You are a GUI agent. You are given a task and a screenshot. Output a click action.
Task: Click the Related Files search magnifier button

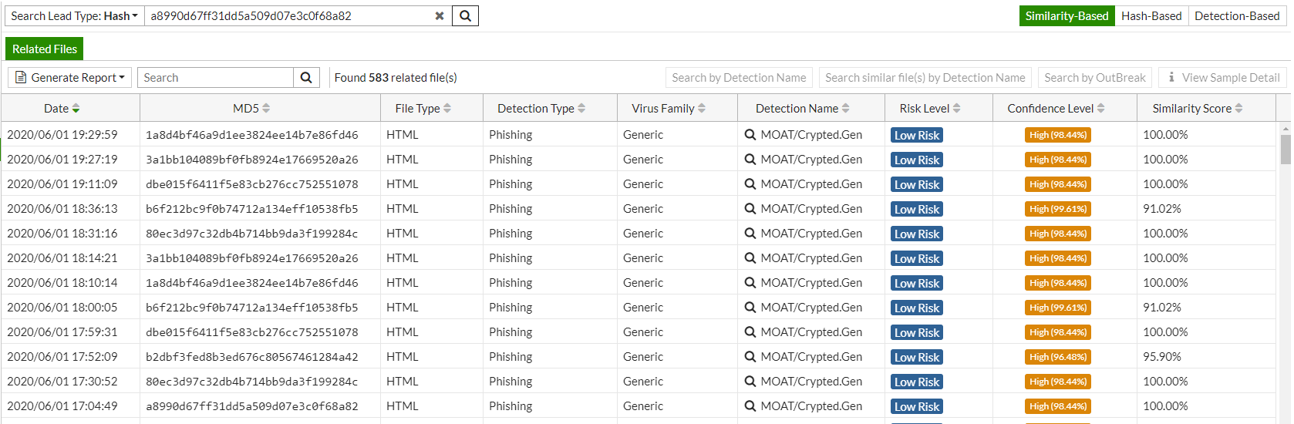[x=306, y=78]
